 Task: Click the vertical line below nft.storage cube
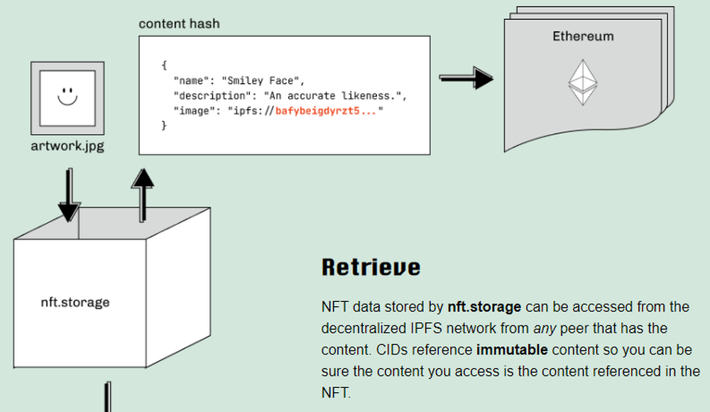(x=109, y=396)
